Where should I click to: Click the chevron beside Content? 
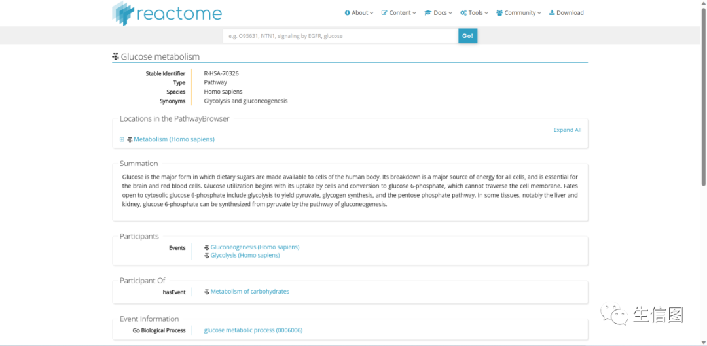[x=414, y=13]
